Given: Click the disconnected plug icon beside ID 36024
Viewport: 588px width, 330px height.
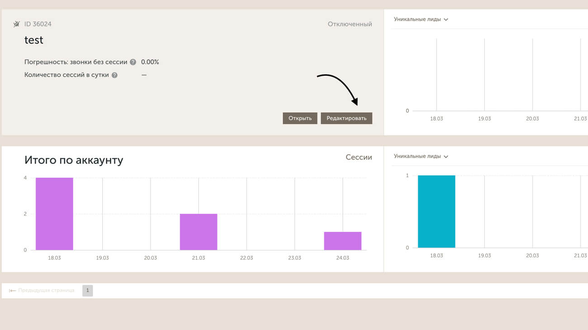Looking at the screenshot, I should pyautogui.click(x=17, y=24).
